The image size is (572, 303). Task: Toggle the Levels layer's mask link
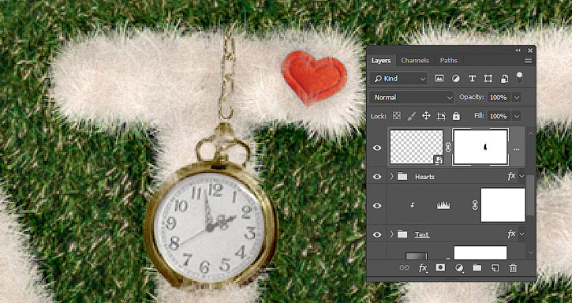click(475, 205)
